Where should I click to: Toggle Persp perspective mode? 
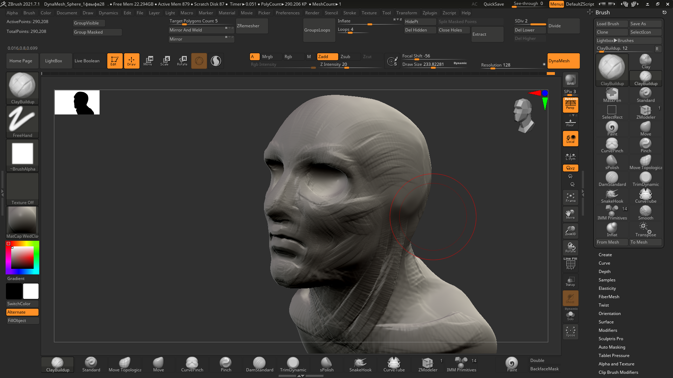click(x=570, y=105)
